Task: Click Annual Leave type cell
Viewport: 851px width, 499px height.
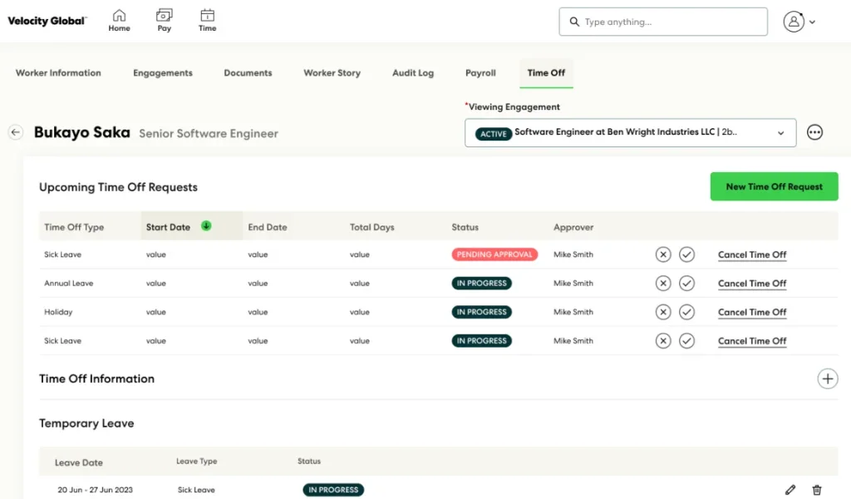Action: (x=68, y=284)
